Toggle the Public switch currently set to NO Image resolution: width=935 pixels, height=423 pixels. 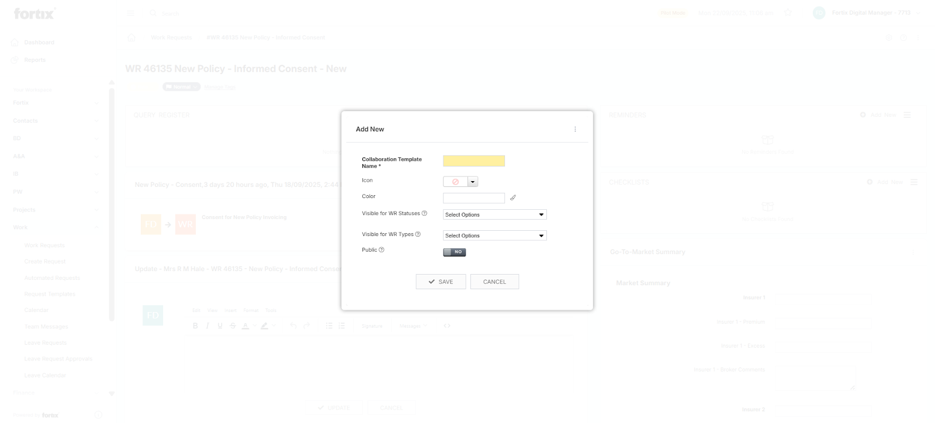[454, 252]
